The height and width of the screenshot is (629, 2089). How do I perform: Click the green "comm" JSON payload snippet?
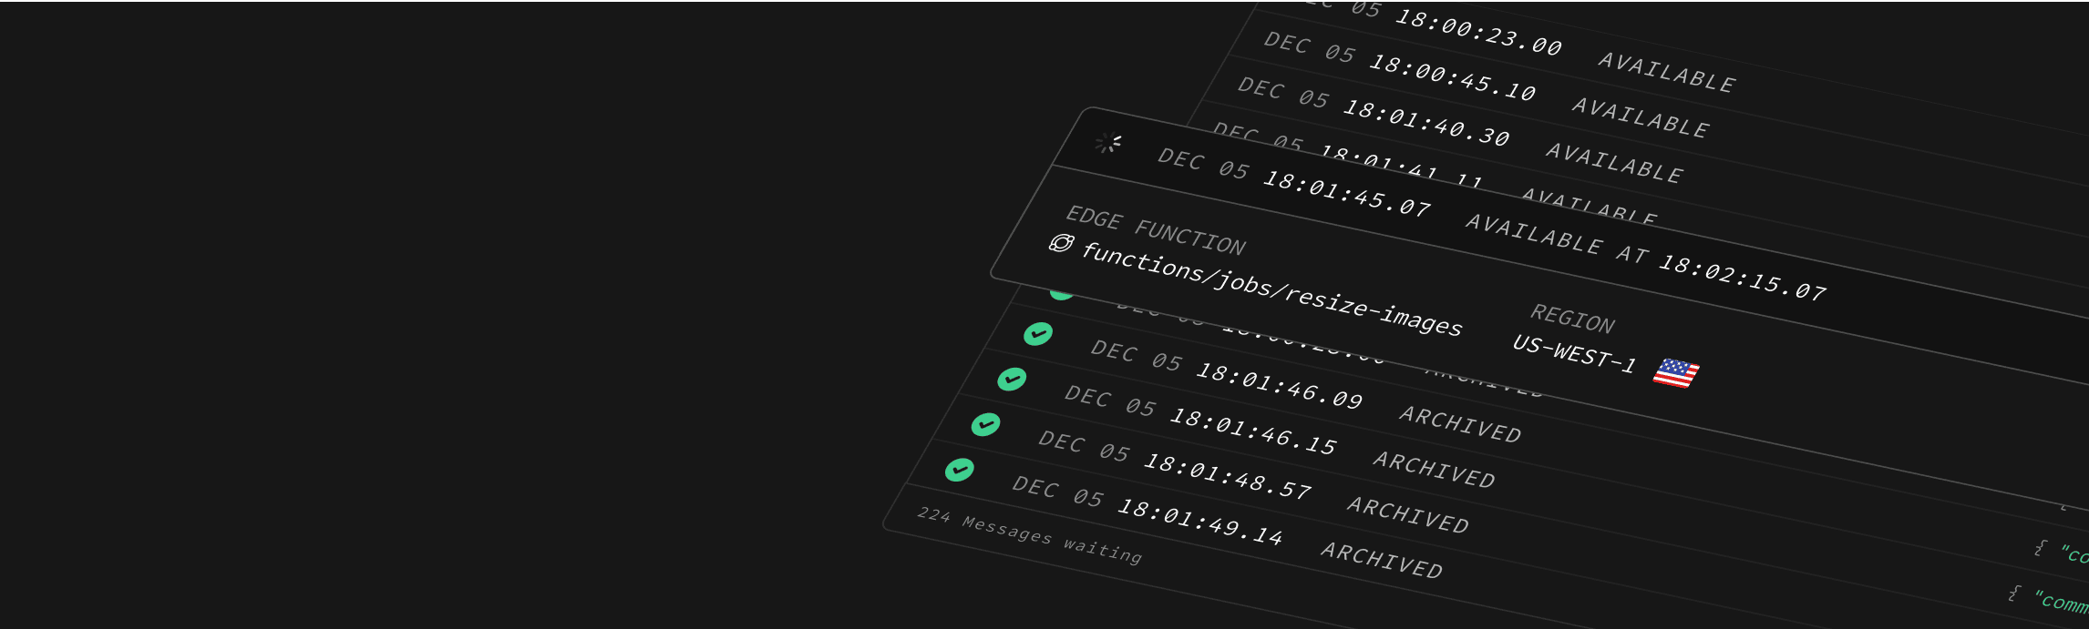2060,603
